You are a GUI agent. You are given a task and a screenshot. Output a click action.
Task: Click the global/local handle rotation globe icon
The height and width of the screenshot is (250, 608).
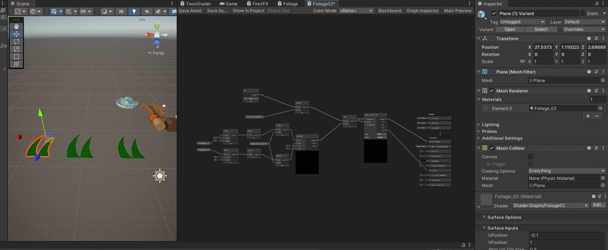(x=33, y=11)
